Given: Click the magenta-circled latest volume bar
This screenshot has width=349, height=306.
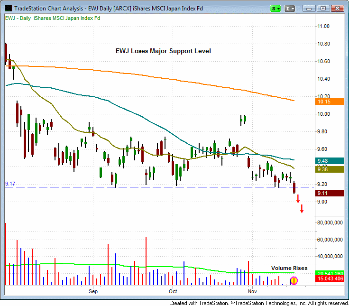Looking at the screenshot, I should [x=294, y=280].
